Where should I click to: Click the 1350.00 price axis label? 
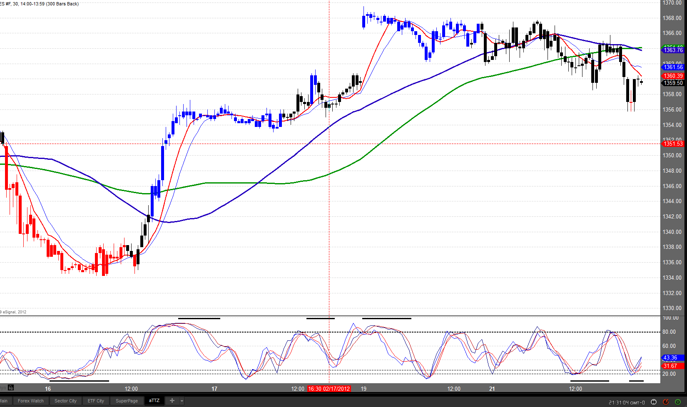(x=672, y=155)
